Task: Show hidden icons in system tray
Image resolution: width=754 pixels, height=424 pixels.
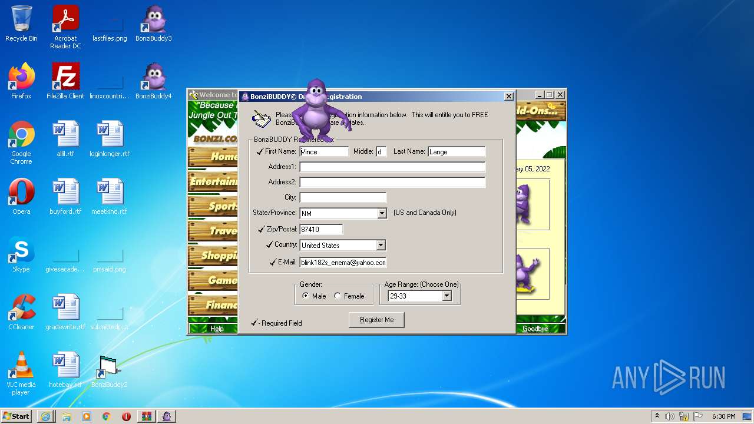Action: click(x=657, y=416)
